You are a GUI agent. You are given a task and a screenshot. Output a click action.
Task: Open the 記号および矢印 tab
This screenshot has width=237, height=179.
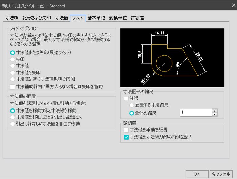click(x=37, y=18)
